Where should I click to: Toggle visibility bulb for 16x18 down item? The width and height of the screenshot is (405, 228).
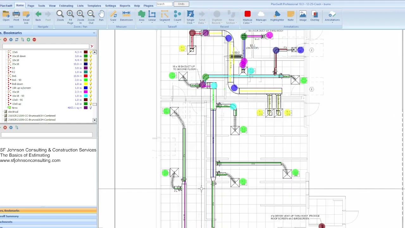click(x=90, y=56)
